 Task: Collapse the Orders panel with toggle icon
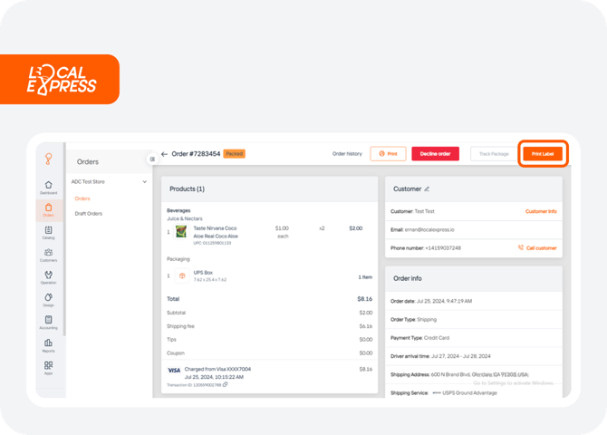pyautogui.click(x=152, y=159)
